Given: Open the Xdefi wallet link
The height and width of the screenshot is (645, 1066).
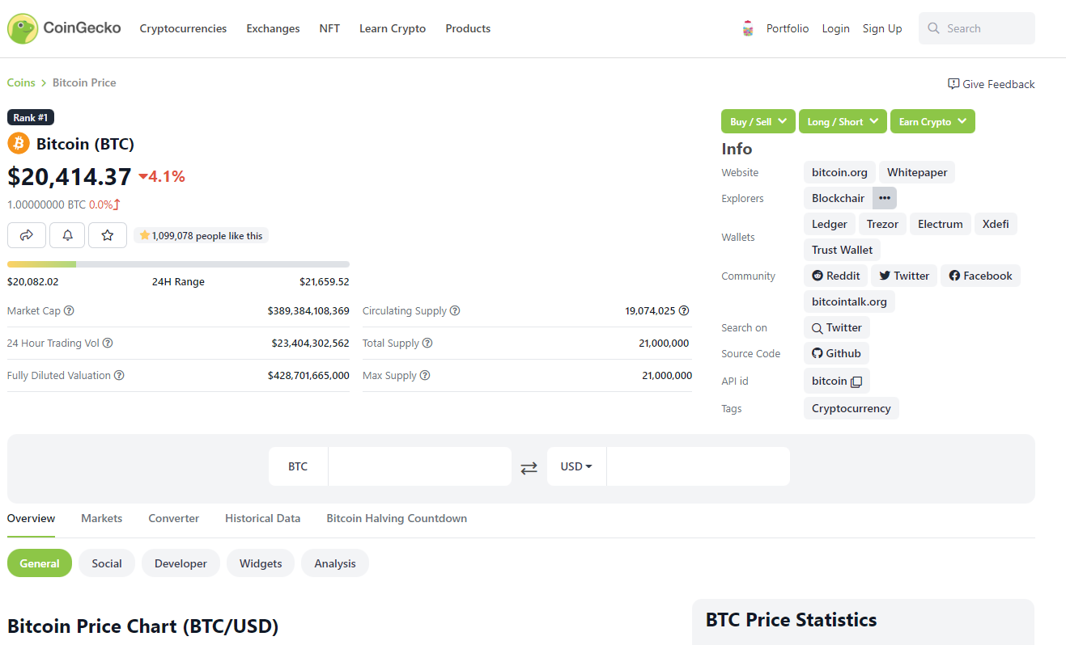Looking at the screenshot, I should tap(996, 224).
